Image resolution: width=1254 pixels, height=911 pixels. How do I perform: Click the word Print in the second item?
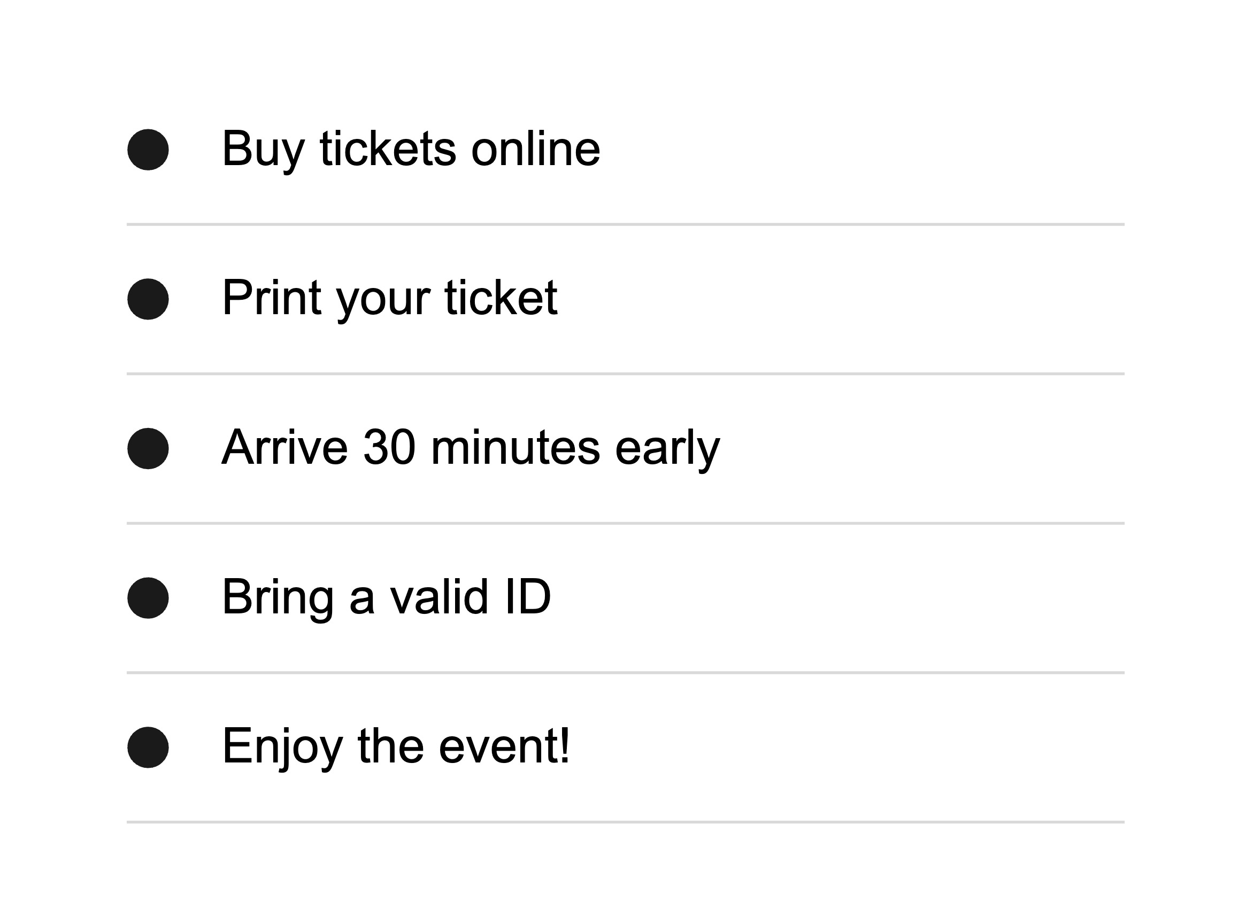(272, 298)
